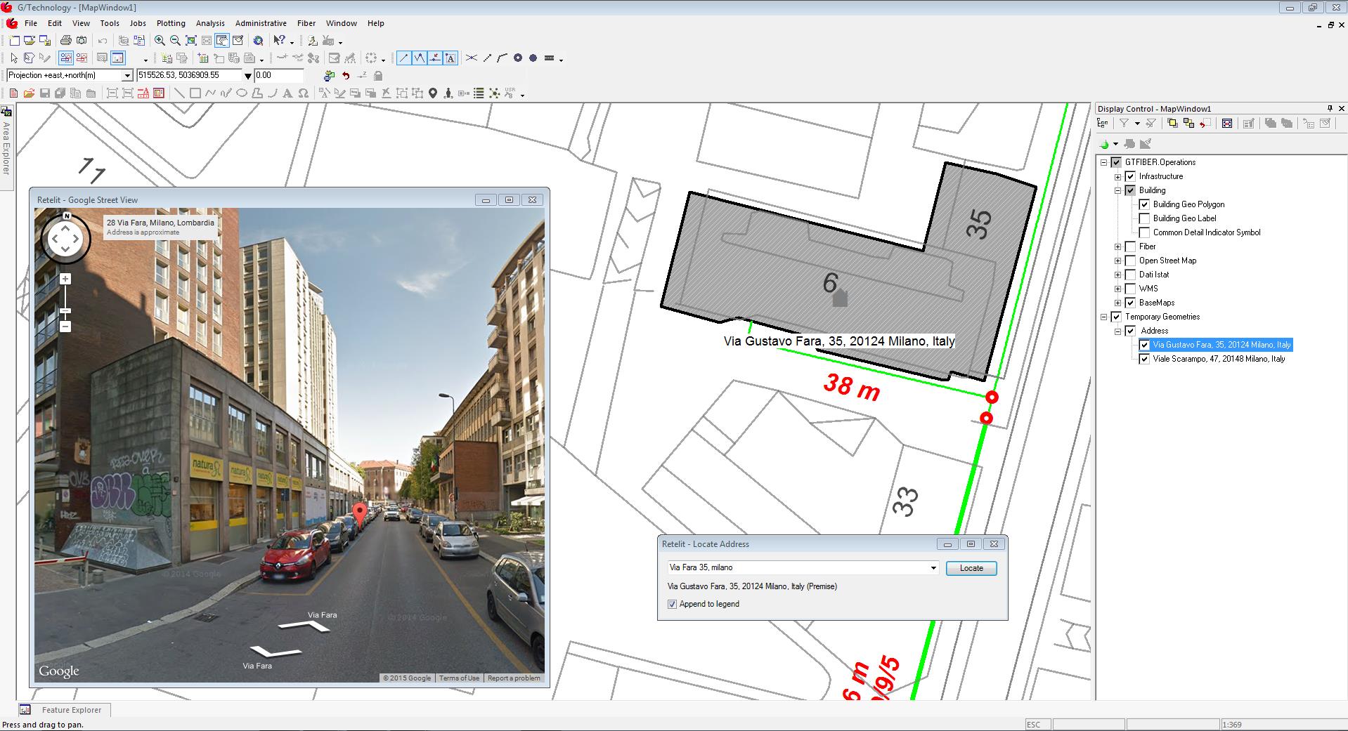Screen dimensions: 1348x731
Task: Click the padlock icon by the coordinate fields
Action: pyautogui.click(x=378, y=75)
